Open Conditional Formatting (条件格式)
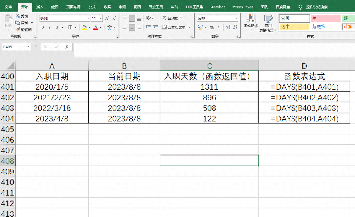 click(x=251, y=22)
